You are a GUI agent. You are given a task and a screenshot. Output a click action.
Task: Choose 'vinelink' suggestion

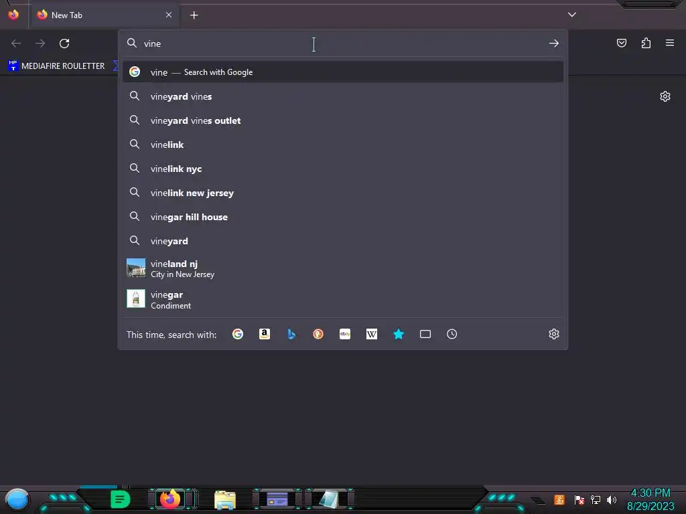[343, 145]
